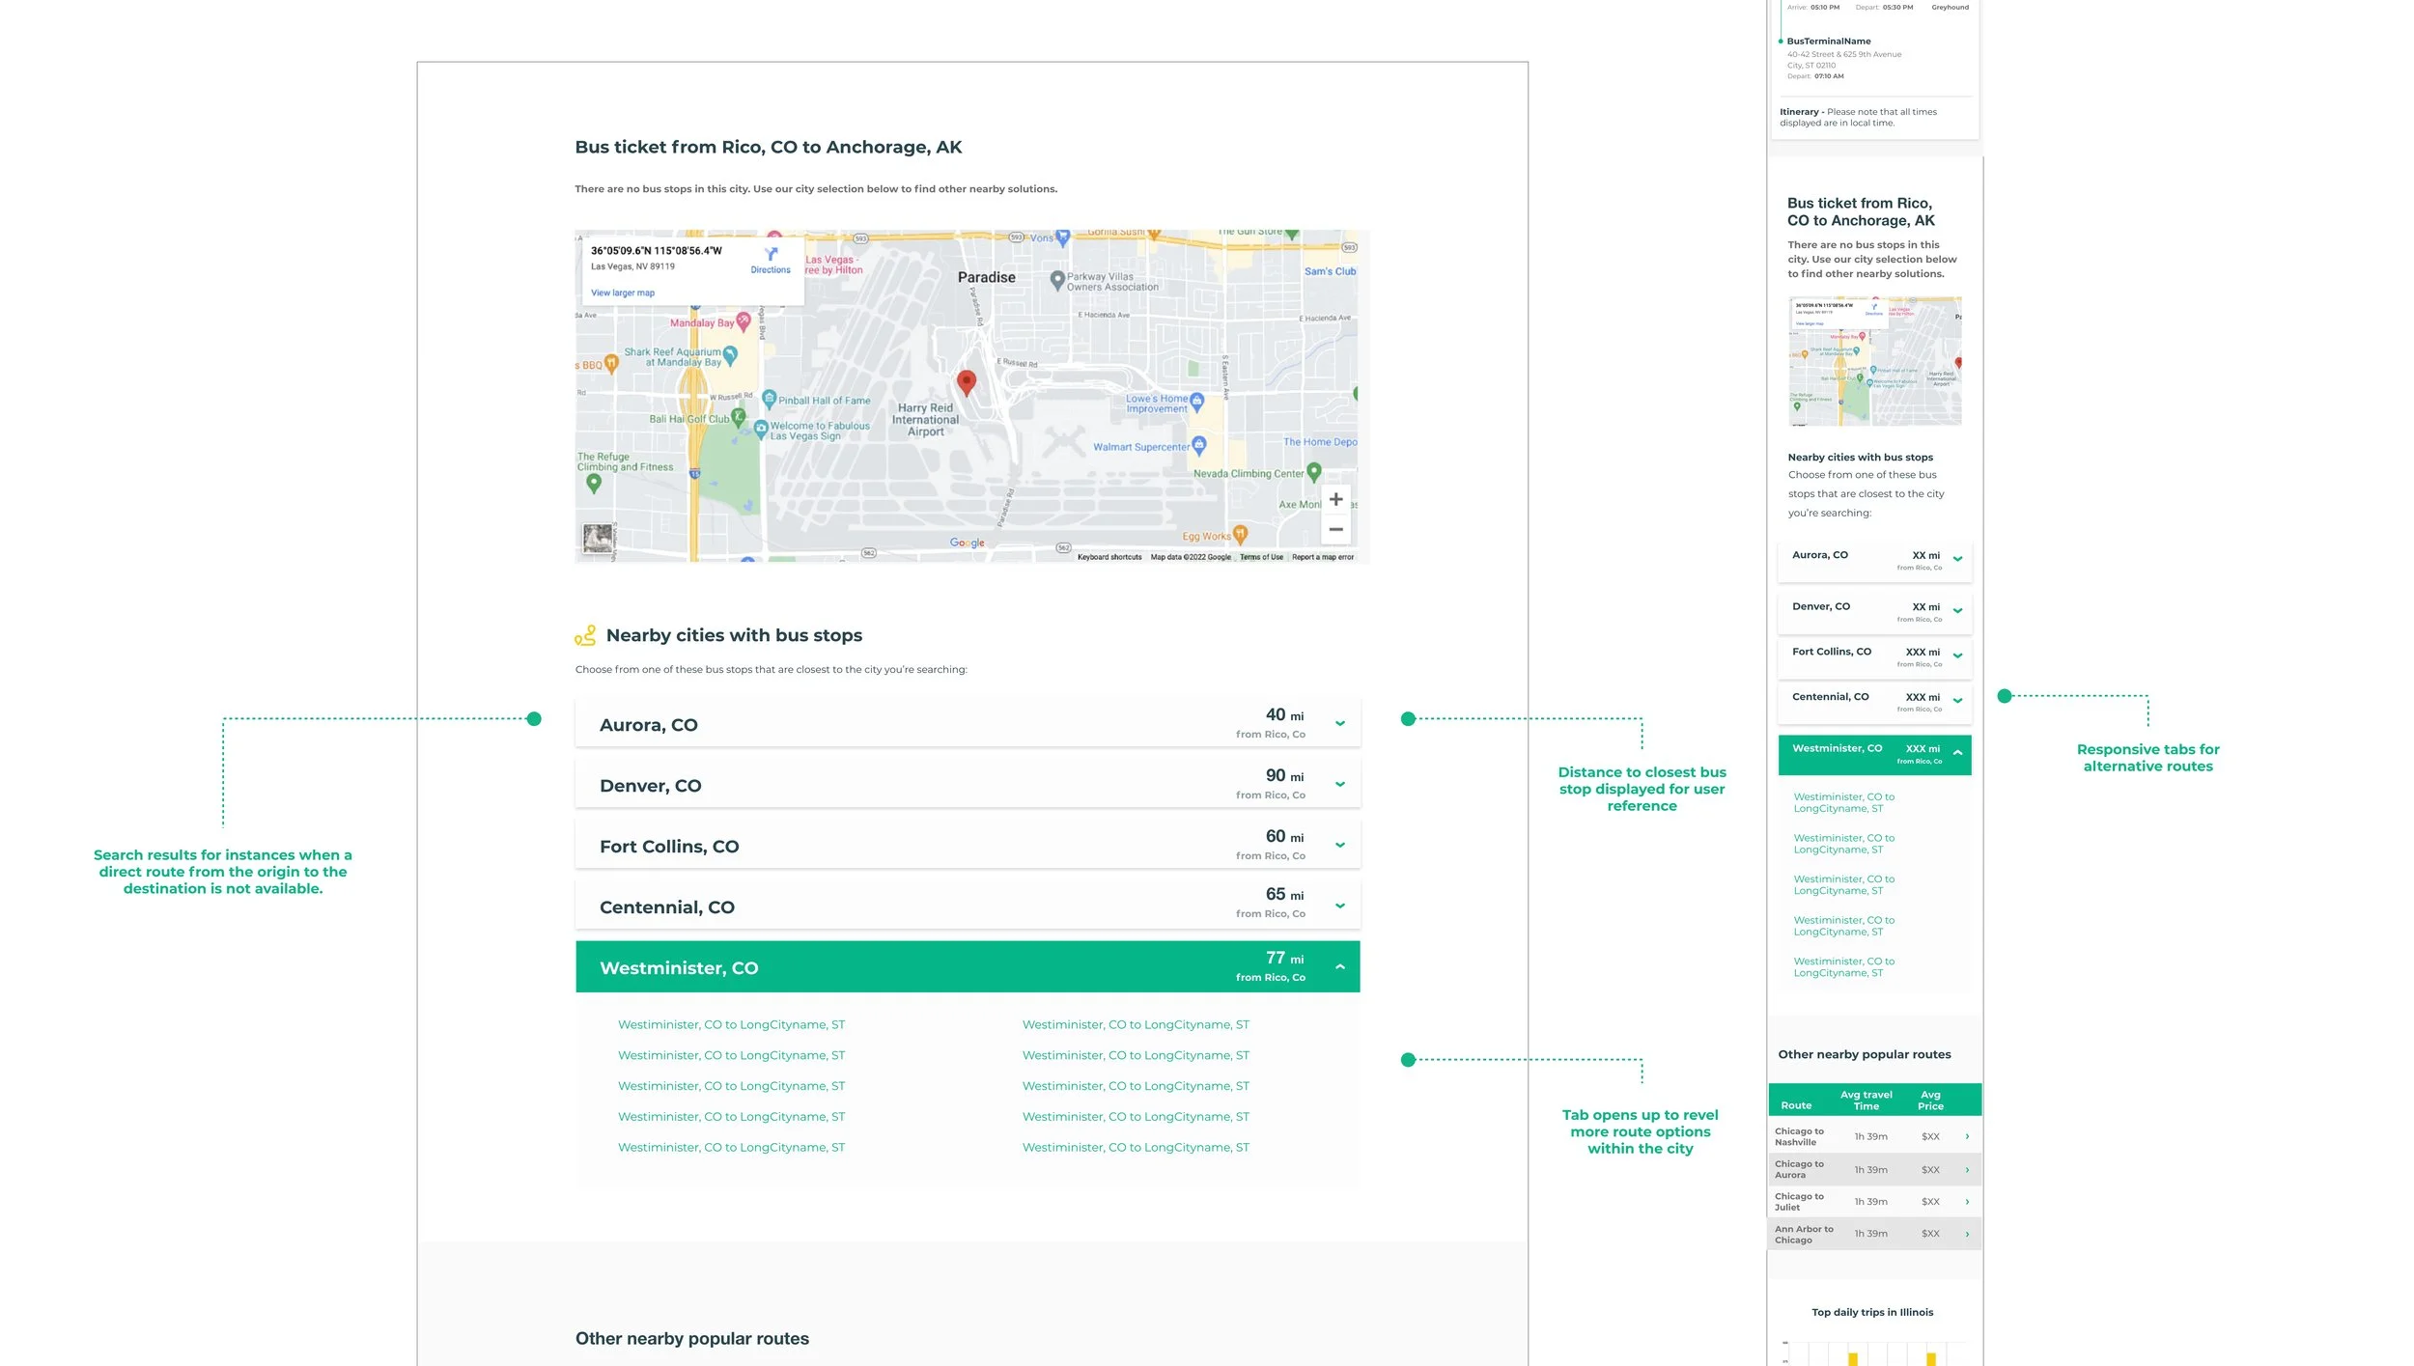2414x1366 pixels.
Task: Expand the Aurora, CO city tab
Action: (967, 724)
